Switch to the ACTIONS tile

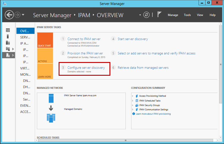pyautogui.click(x=45, y=56)
